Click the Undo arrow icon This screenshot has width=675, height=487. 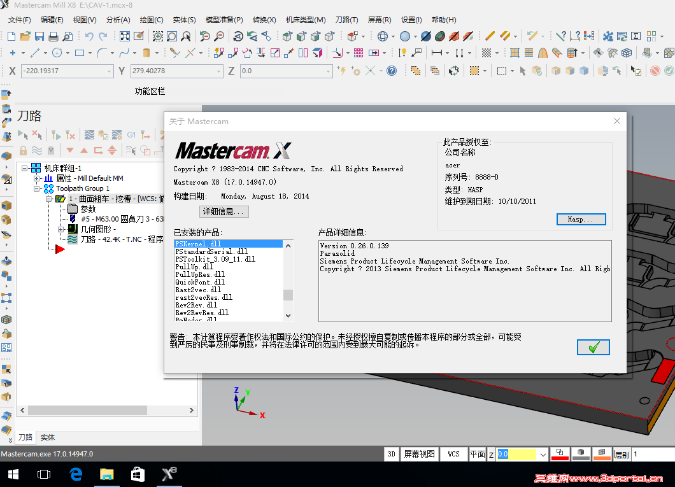[x=89, y=36]
